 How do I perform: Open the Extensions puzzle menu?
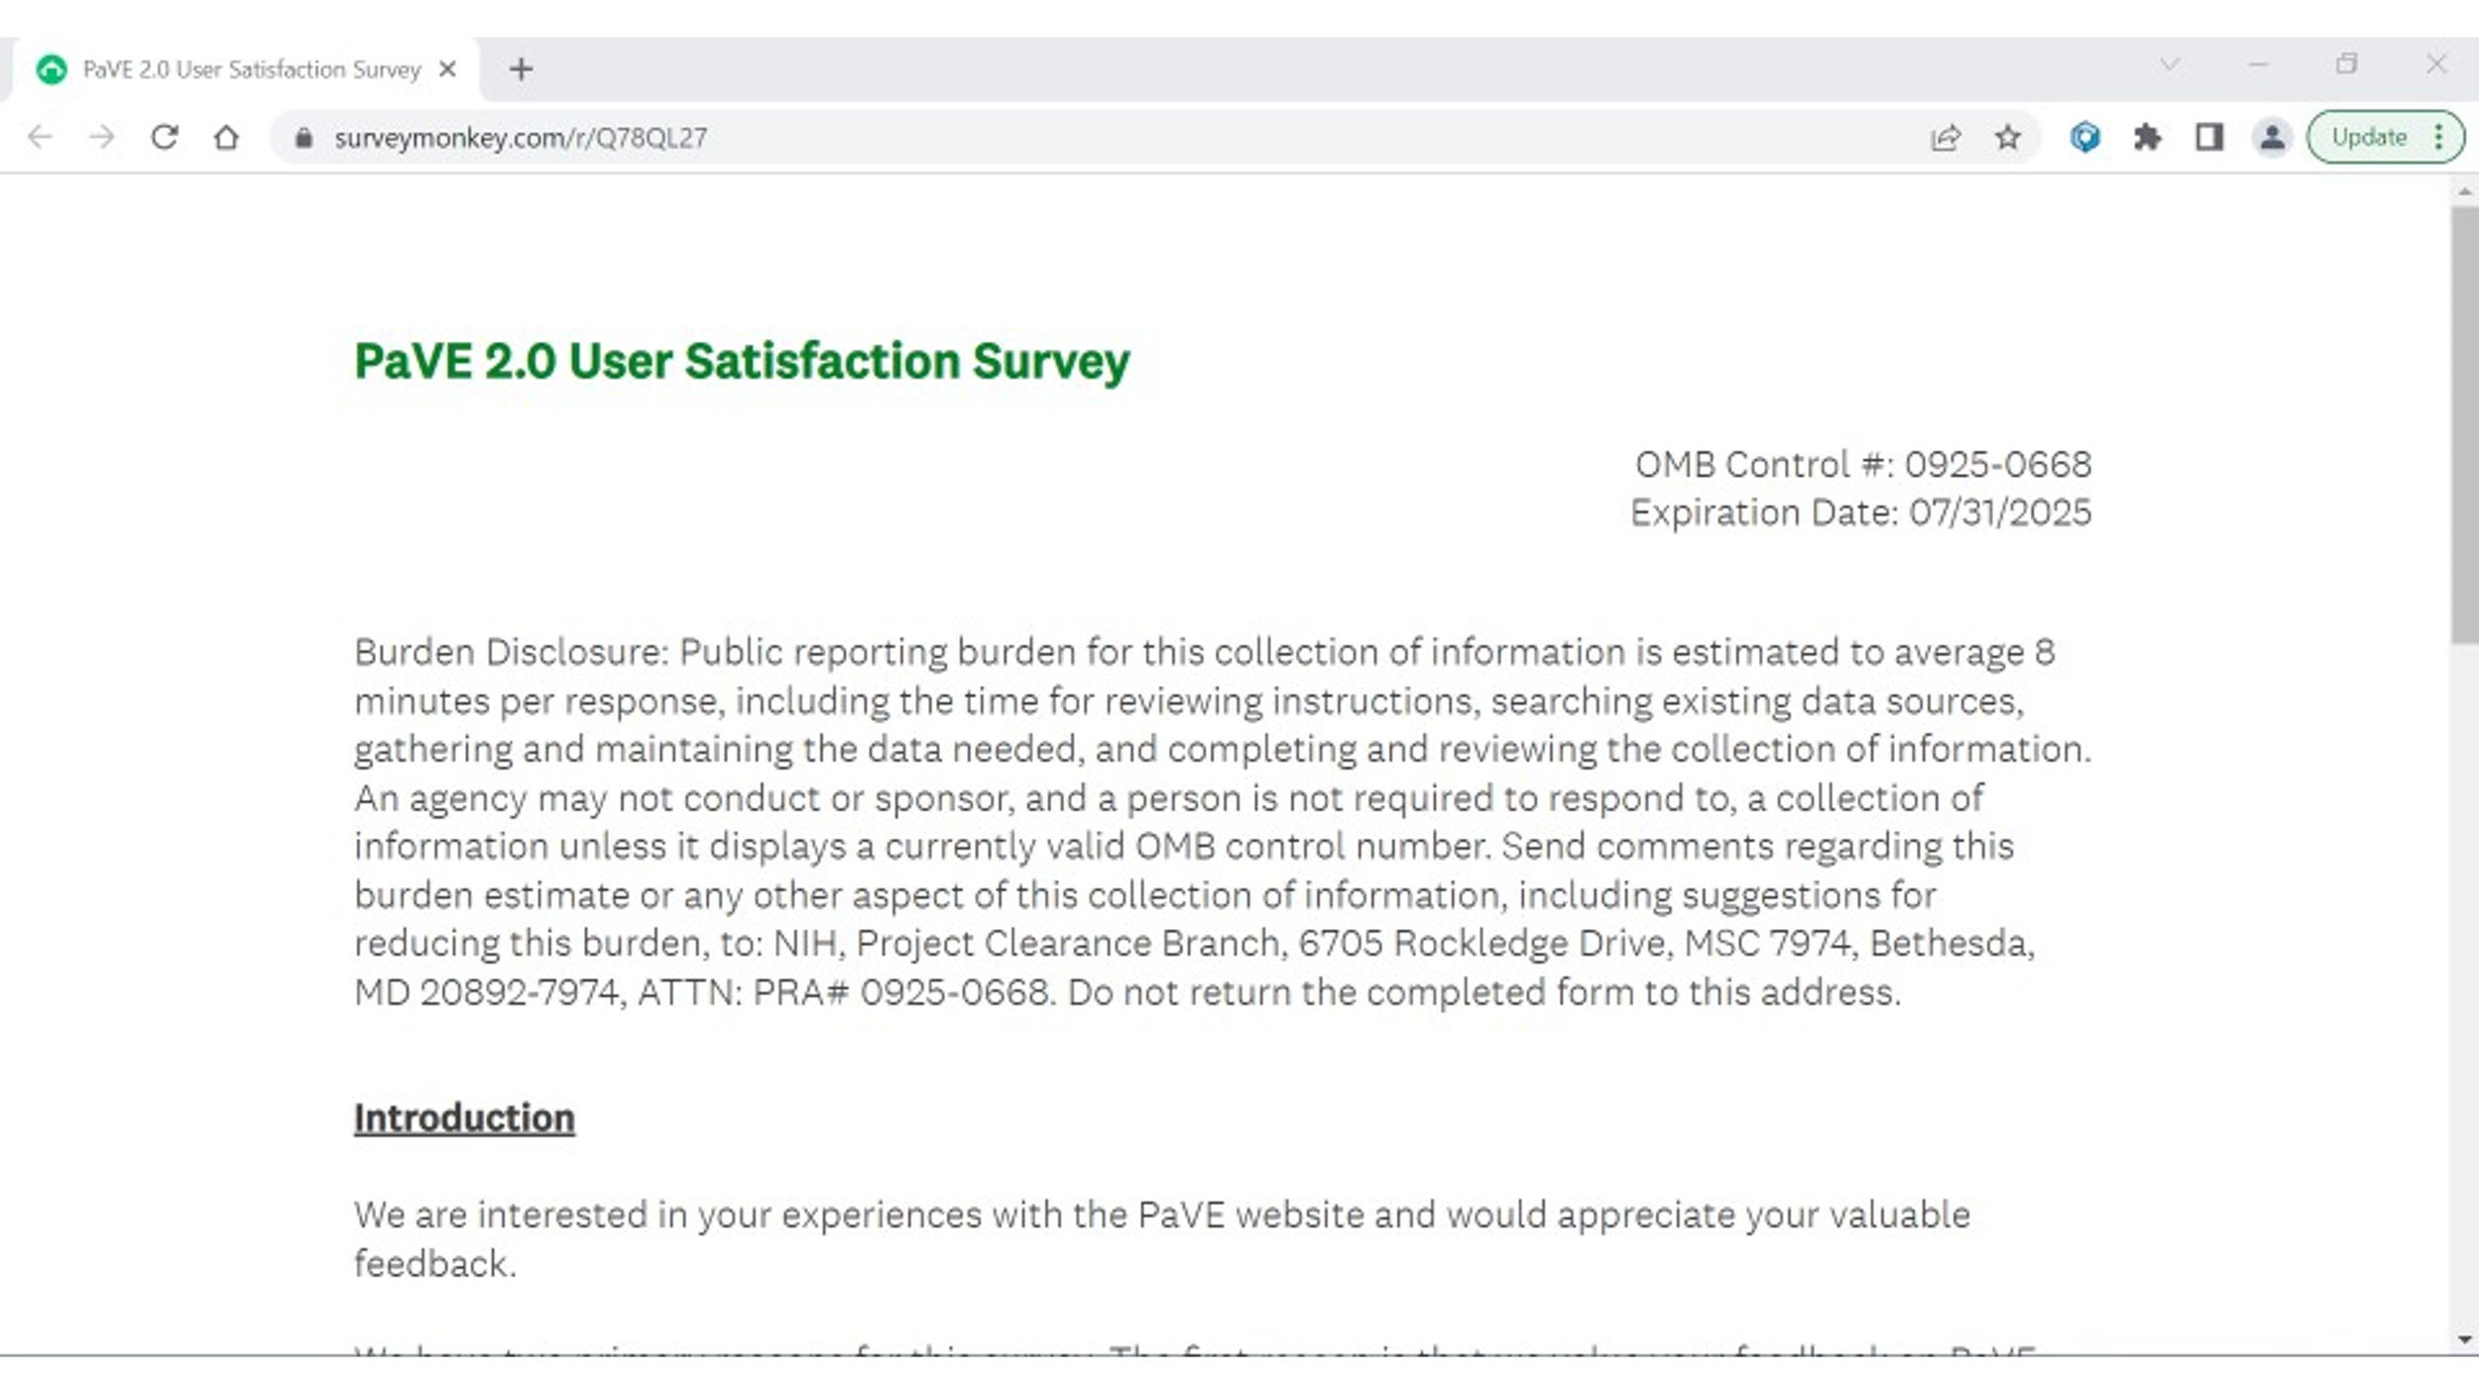click(x=2148, y=137)
